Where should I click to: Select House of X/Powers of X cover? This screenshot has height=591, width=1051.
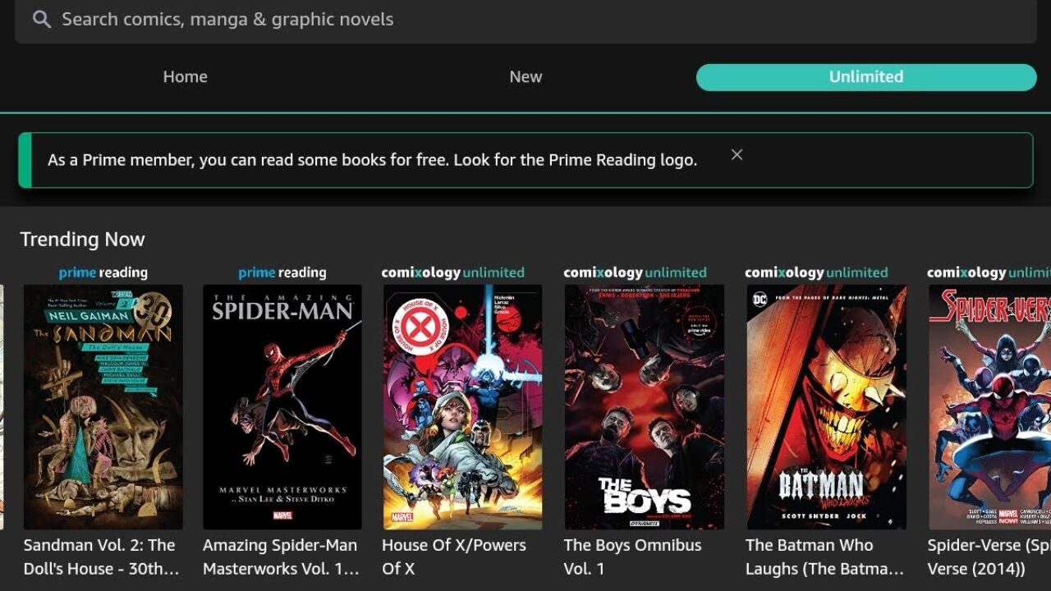click(462, 406)
